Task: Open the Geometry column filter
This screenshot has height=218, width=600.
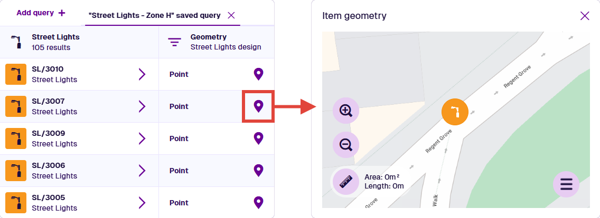Action: [x=174, y=42]
